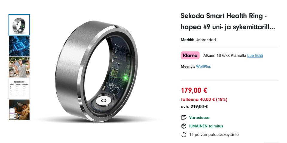Click the 179,00 € red price

click(x=194, y=90)
